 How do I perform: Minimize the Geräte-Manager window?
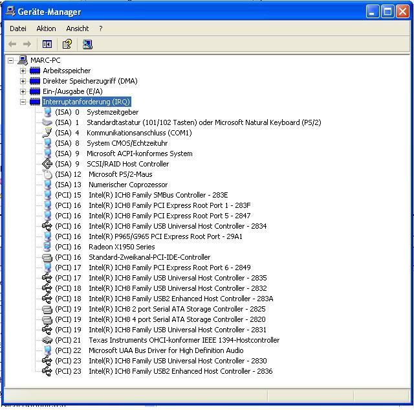[x=373, y=12]
